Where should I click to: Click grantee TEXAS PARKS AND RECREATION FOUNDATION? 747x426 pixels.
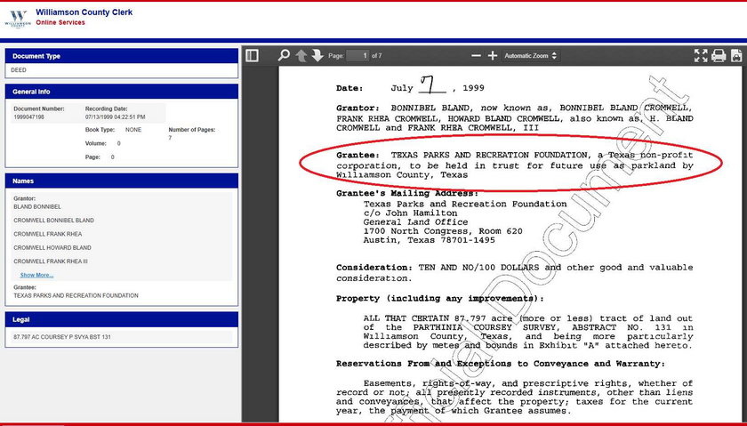point(76,296)
